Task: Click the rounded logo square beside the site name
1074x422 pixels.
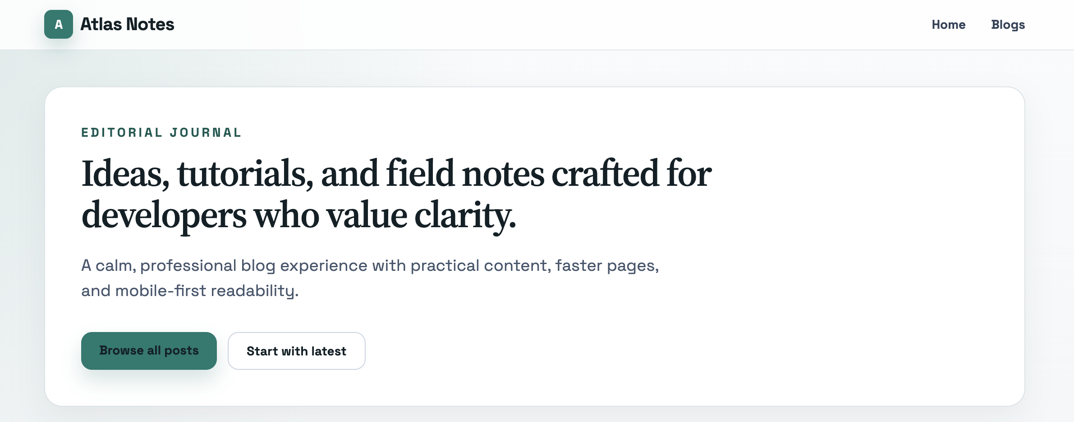Action: tap(58, 24)
